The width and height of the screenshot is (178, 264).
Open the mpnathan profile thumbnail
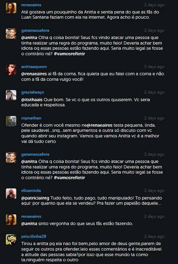point(11,121)
